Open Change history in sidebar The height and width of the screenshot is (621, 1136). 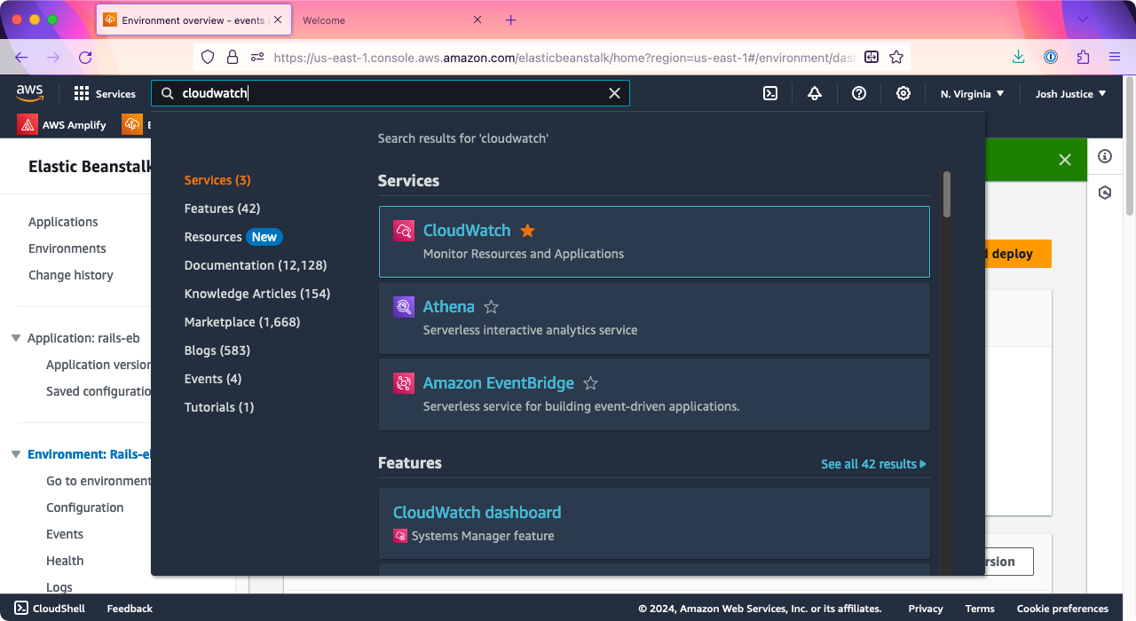(71, 275)
